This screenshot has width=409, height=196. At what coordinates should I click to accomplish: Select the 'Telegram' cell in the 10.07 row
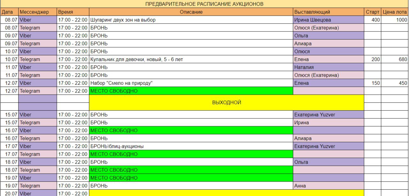coord(38,59)
